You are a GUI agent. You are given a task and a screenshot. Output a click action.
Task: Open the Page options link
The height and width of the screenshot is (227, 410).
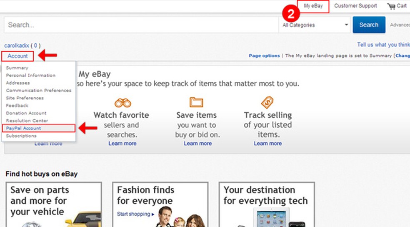[x=264, y=56]
